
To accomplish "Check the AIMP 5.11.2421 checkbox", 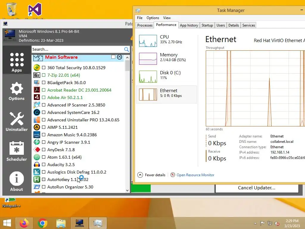I will pyautogui.click(x=43, y=127).
